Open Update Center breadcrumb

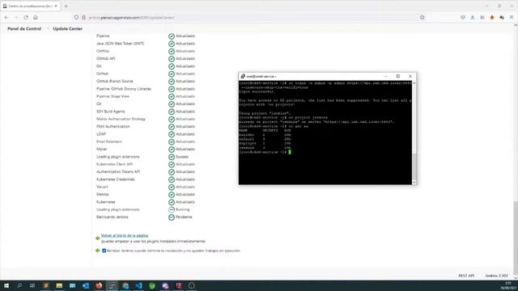(68, 29)
